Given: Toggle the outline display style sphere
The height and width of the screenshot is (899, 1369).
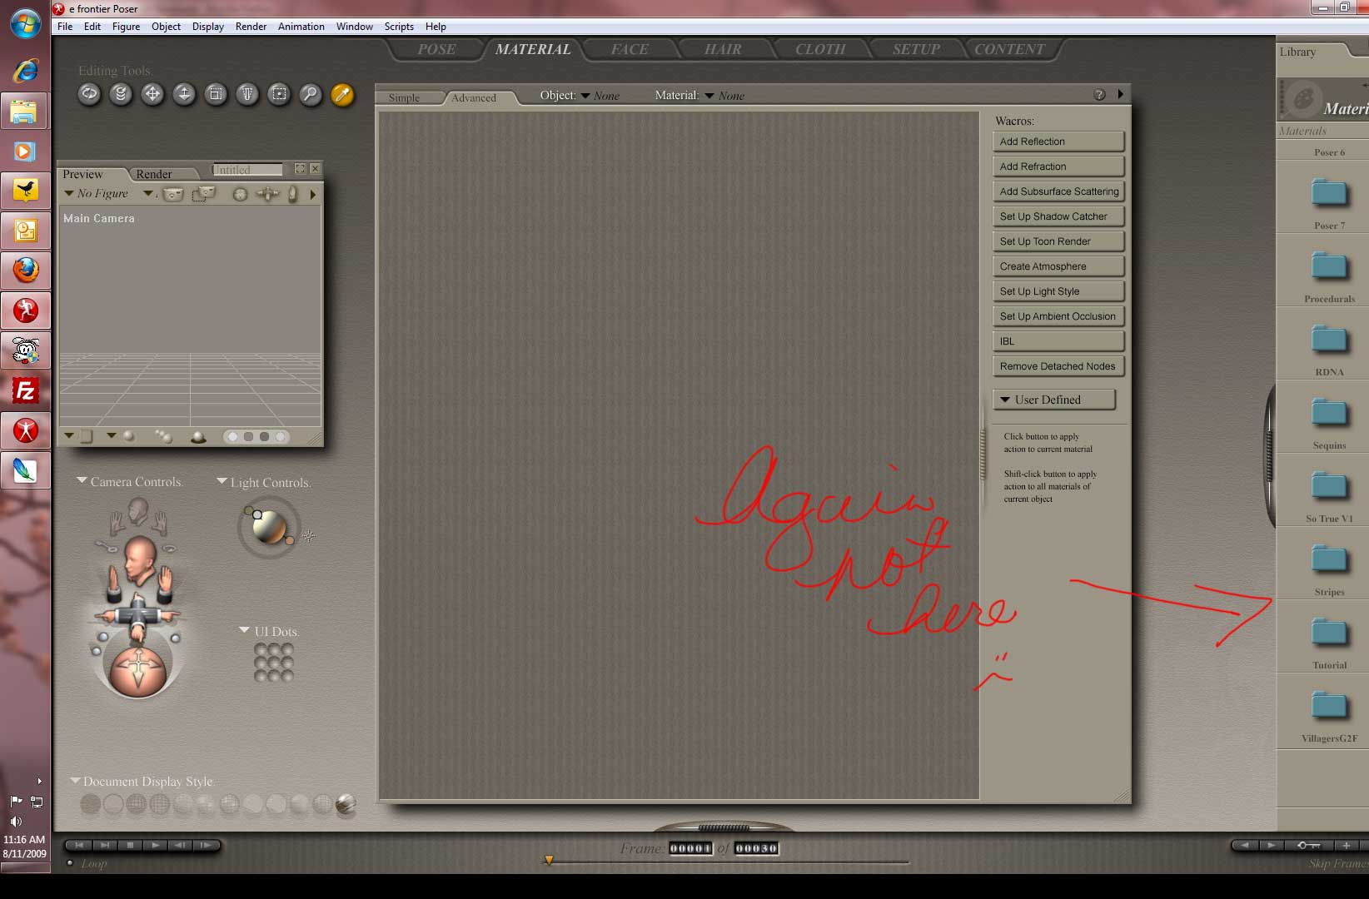Looking at the screenshot, I should click(114, 803).
